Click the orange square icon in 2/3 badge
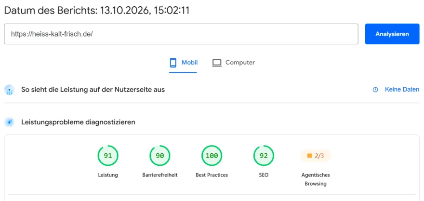Viewport: 424px width, 201px height. (x=310, y=156)
